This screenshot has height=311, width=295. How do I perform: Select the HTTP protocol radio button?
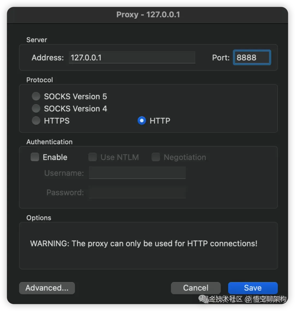coord(142,121)
